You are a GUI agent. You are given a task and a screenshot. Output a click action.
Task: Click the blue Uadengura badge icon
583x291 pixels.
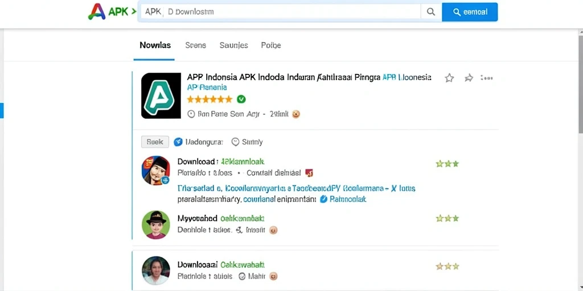click(x=178, y=142)
